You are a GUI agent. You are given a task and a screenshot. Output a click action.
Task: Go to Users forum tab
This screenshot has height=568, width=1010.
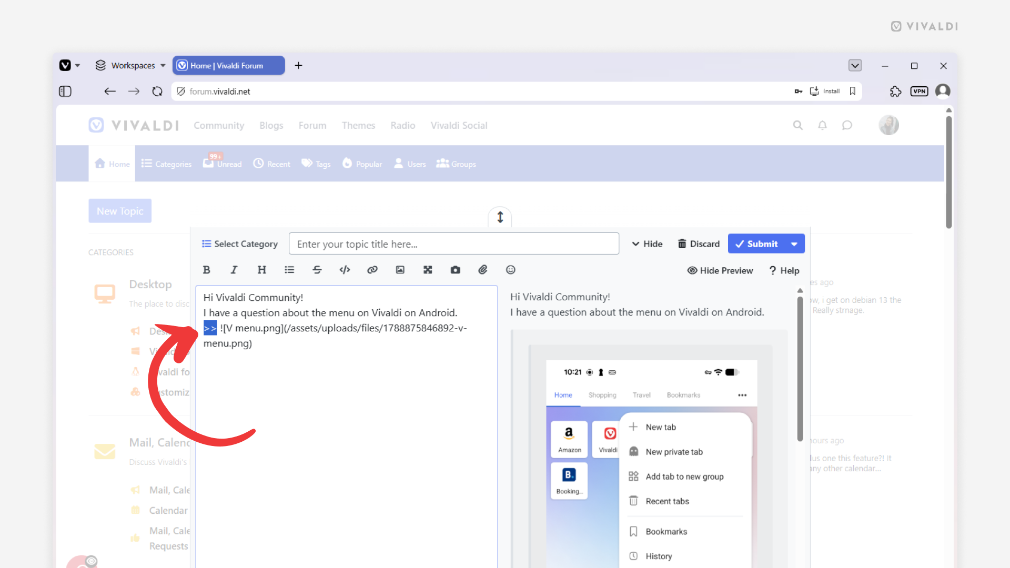pos(410,164)
